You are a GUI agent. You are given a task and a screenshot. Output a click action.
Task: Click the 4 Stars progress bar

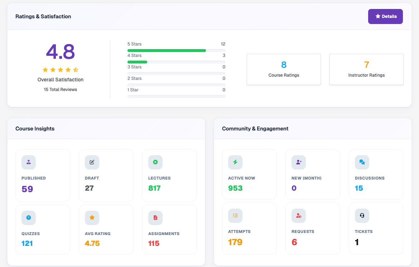point(176,62)
